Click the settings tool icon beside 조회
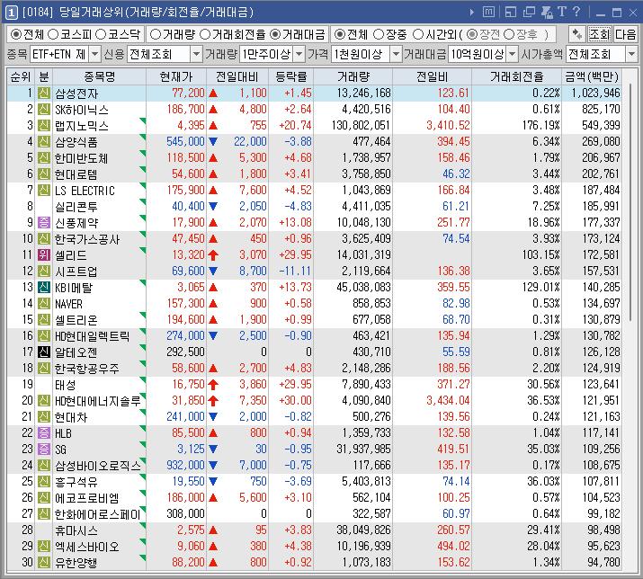The width and height of the screenshot is (643, 579). [x=577, y=34]
